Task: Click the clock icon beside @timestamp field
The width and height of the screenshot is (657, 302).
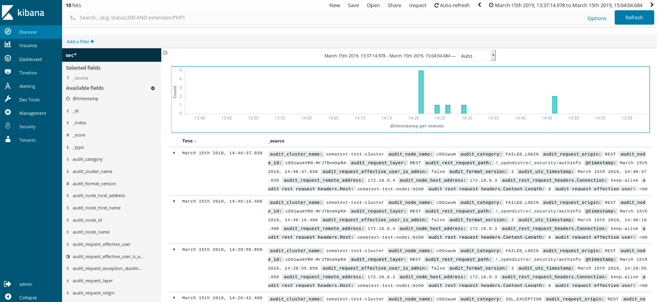Action: [68, 99]
